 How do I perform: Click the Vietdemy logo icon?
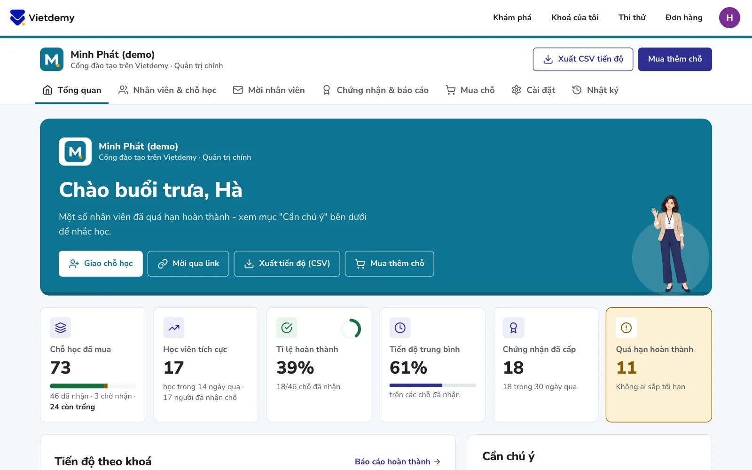pyautogui.click(x=17, y=17)
